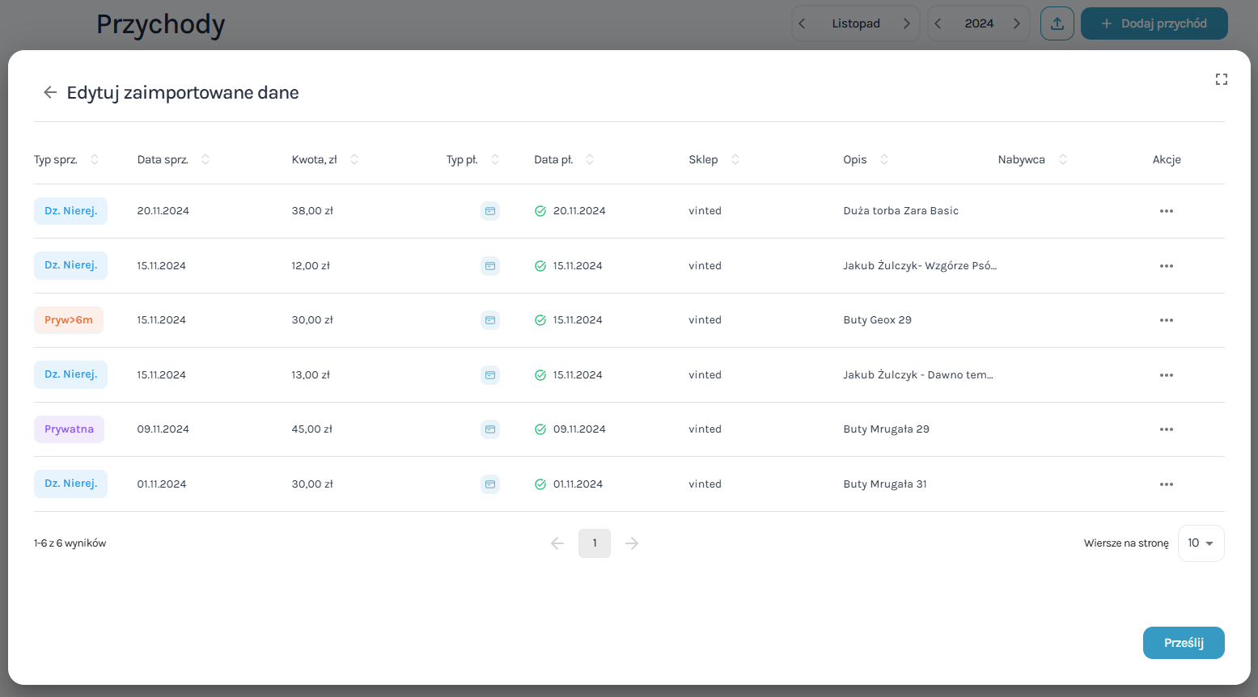1258x697 pixels.
Task: Click the back arrow beside Edytuj zaimportowane dane
Action: coord(50,93)
